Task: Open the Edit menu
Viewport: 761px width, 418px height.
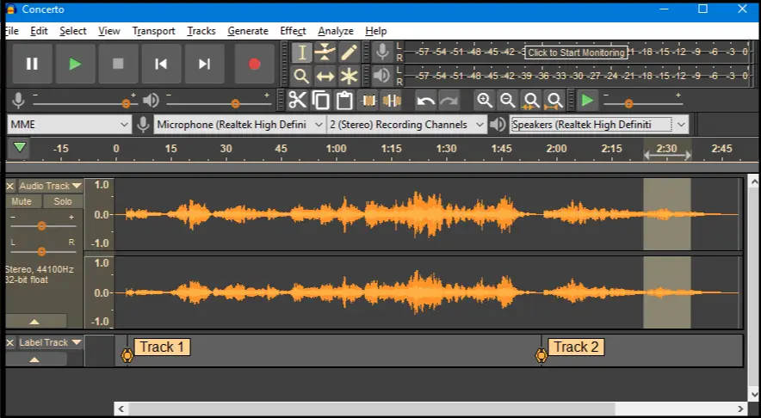Action: 39,31
